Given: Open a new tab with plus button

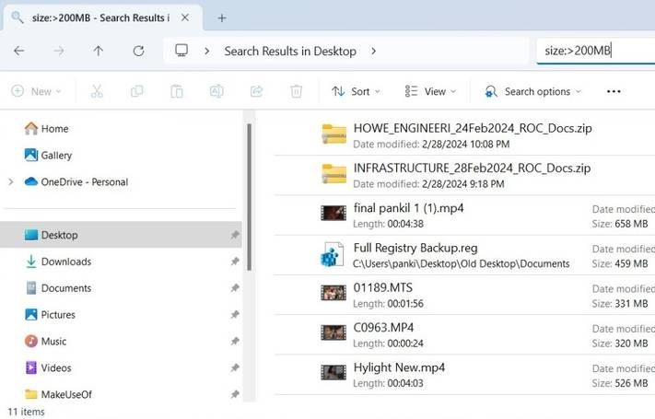Looking at the screenshot, I should (222, 17).
